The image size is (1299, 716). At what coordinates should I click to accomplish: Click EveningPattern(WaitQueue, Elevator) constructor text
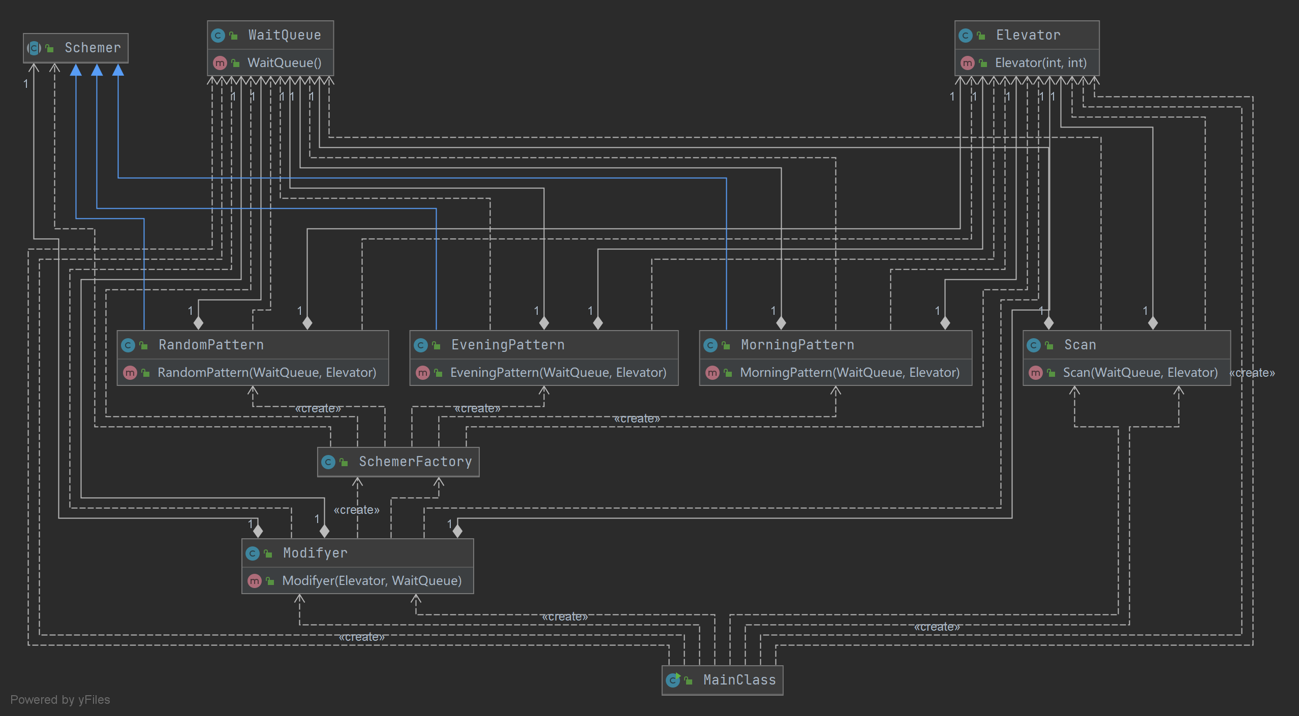[558, 372]
